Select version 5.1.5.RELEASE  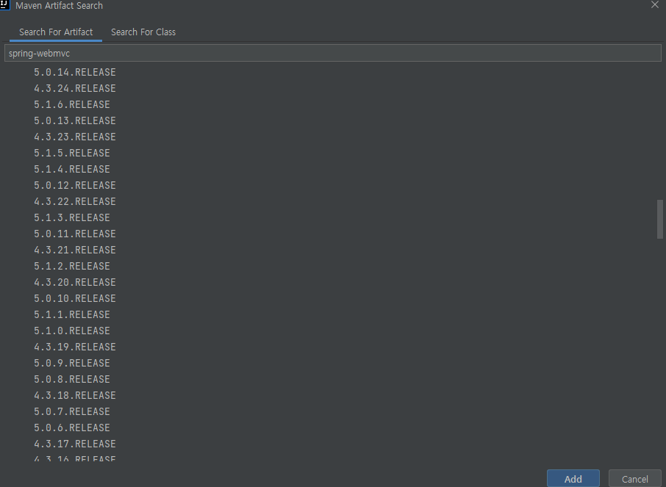tap(72, 153)
